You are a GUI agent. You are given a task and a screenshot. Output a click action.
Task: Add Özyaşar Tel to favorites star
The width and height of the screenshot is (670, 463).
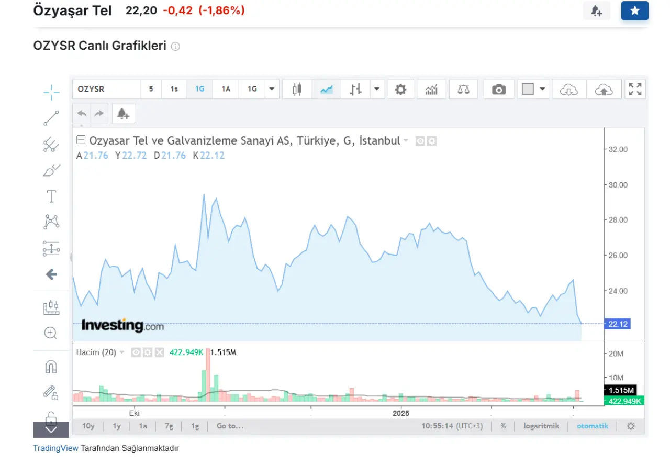[x=634, y=10]
